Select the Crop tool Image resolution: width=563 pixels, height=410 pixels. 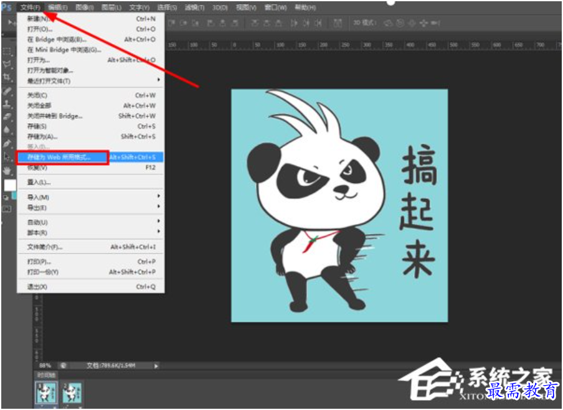pos(7,77)
